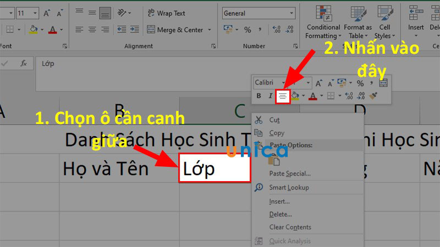
Task: Open the ribbon font size dropdown
Action: point(35,13)
